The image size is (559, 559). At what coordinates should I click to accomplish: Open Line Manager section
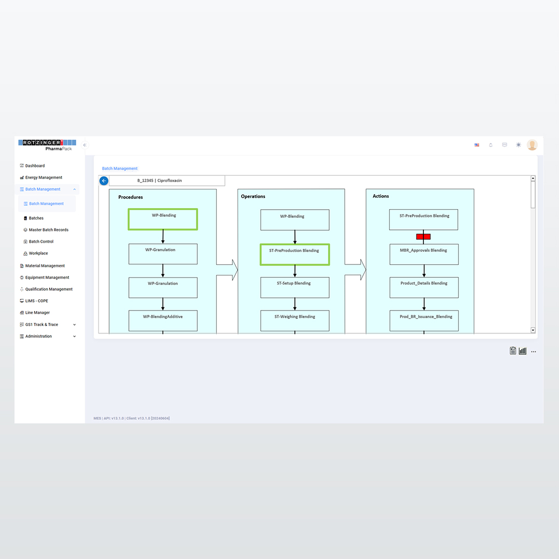[37, 313]
